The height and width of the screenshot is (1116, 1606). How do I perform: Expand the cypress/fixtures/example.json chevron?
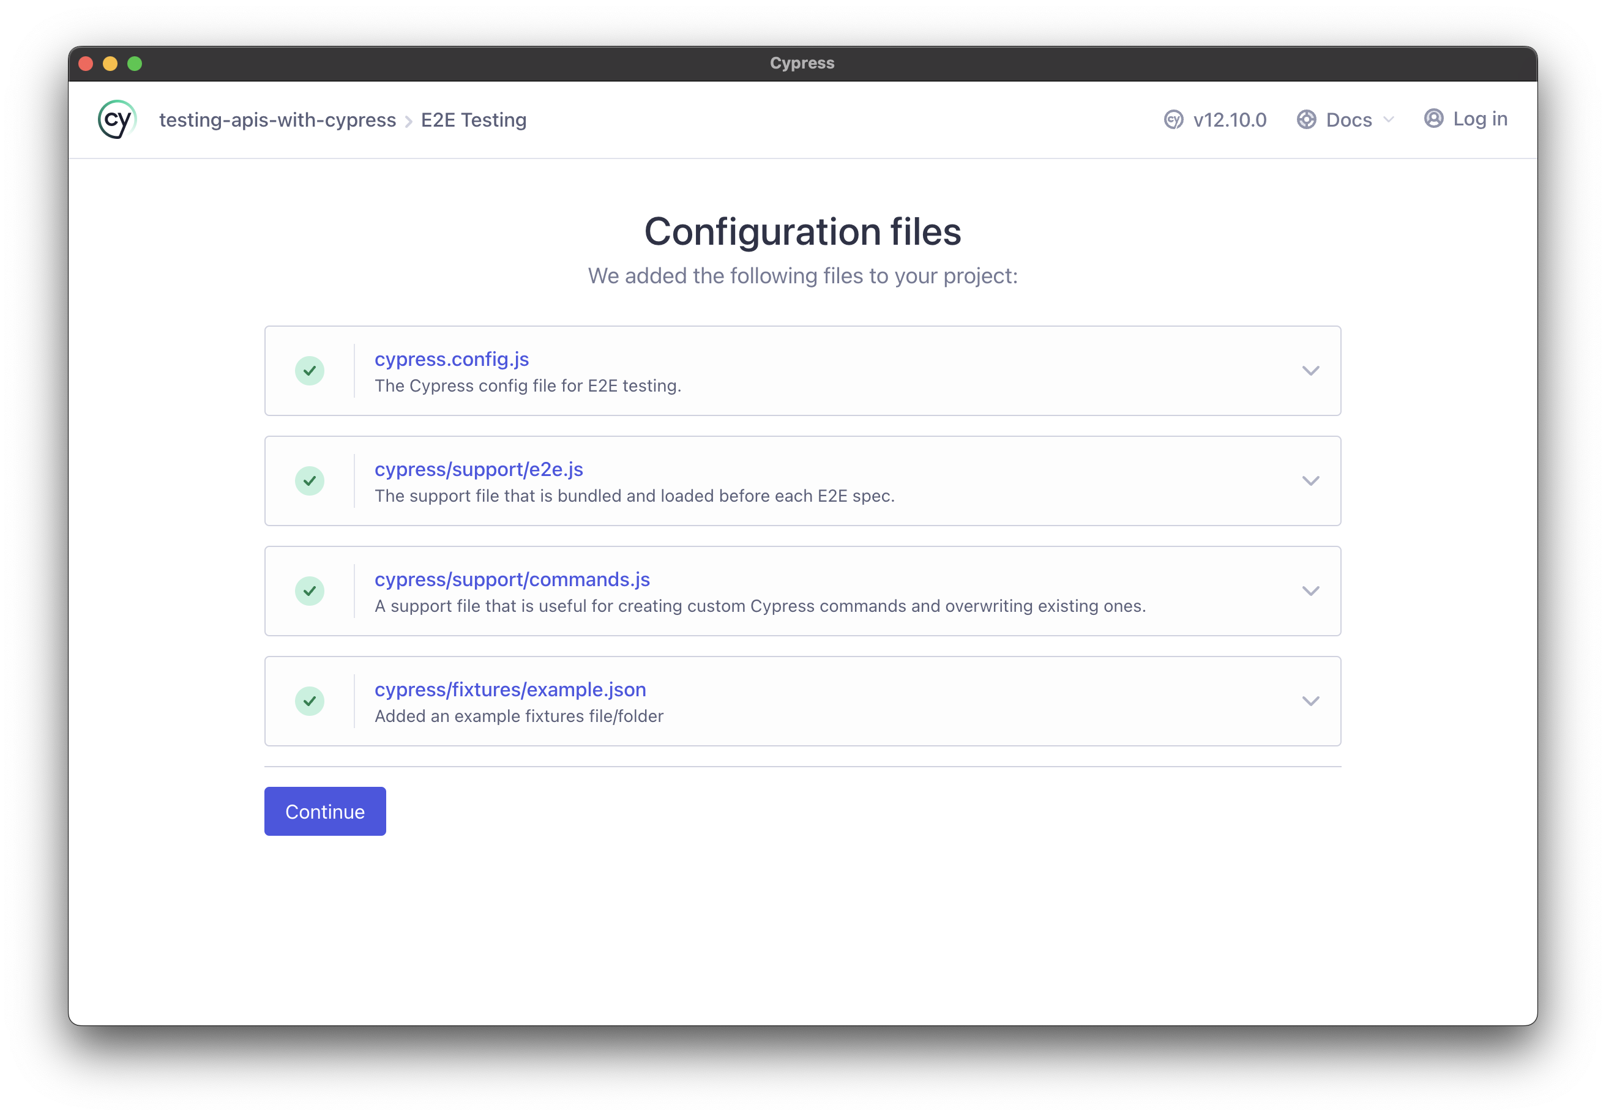(1310, 701)
